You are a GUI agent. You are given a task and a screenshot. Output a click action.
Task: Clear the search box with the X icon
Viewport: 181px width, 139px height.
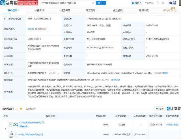pyautogui.click(x=93, y=3)
